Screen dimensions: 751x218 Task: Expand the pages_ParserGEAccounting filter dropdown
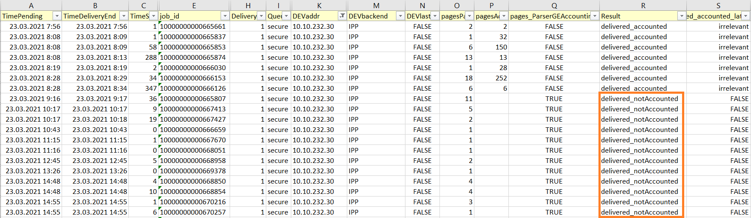[x=595, y=16]
